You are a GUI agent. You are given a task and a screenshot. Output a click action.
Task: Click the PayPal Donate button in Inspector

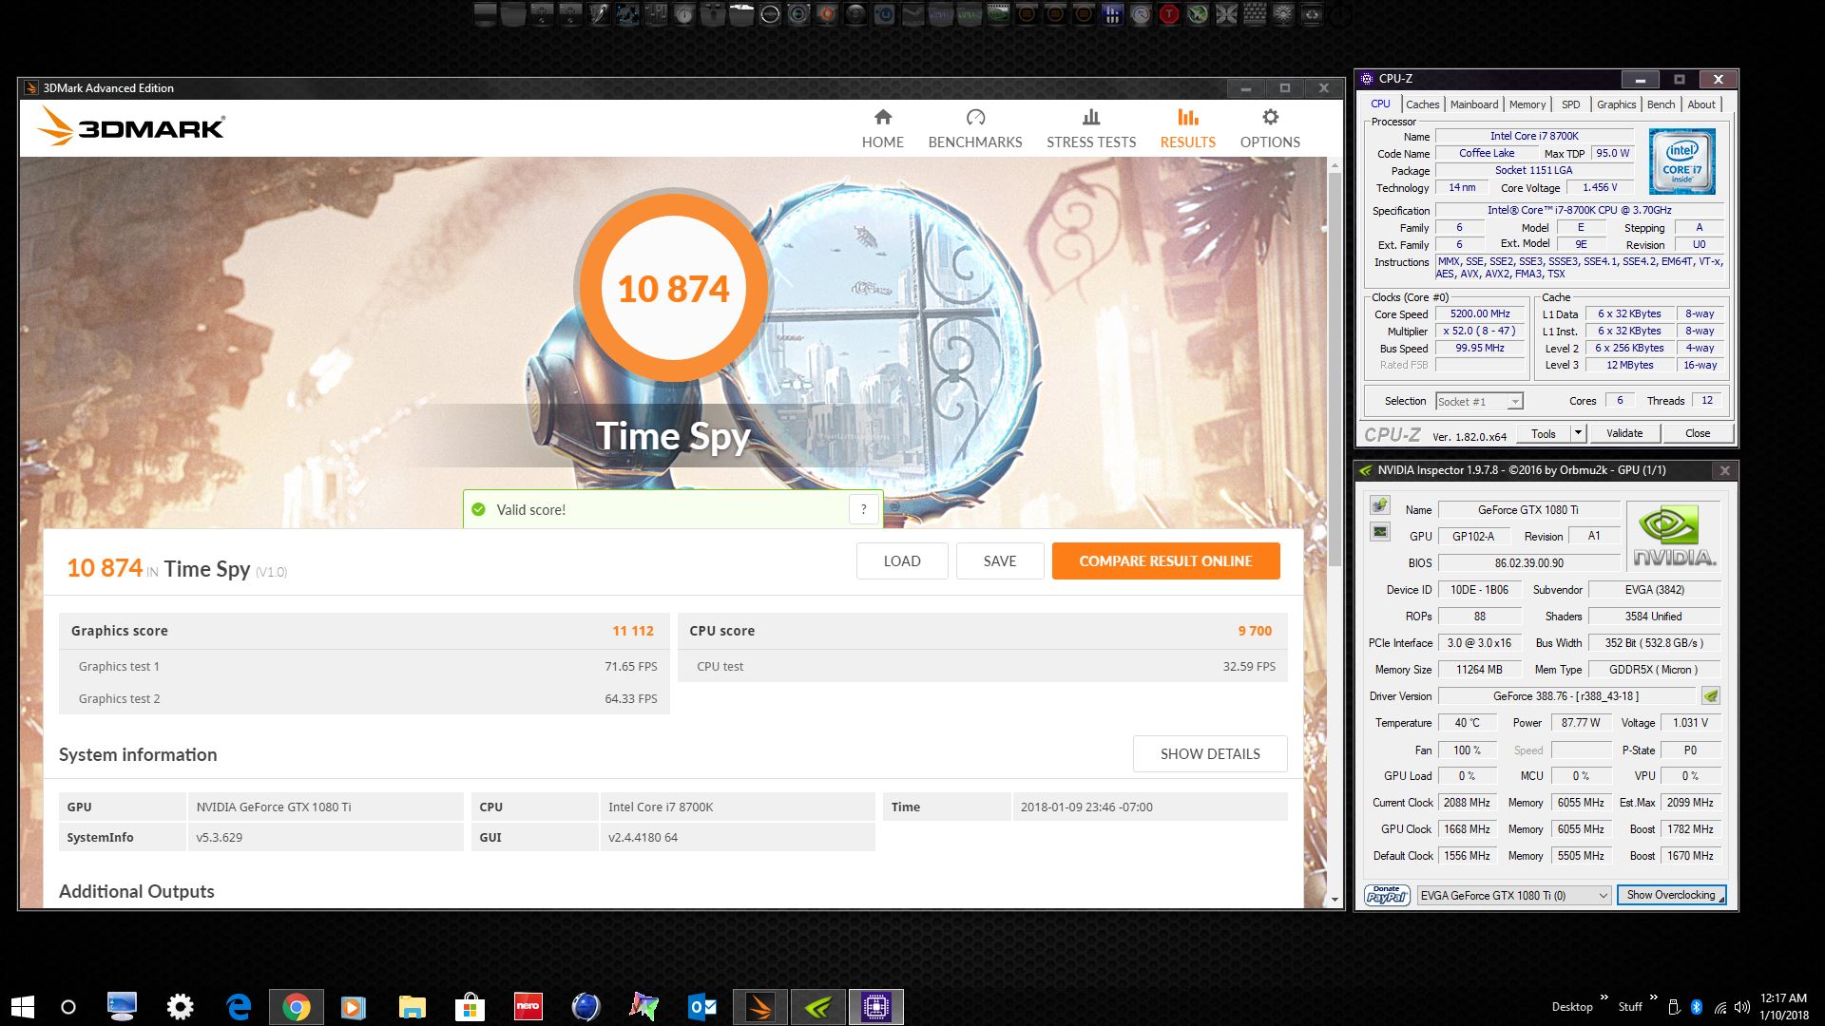1387,895
